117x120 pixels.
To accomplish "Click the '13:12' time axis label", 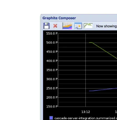I will 86,112.
